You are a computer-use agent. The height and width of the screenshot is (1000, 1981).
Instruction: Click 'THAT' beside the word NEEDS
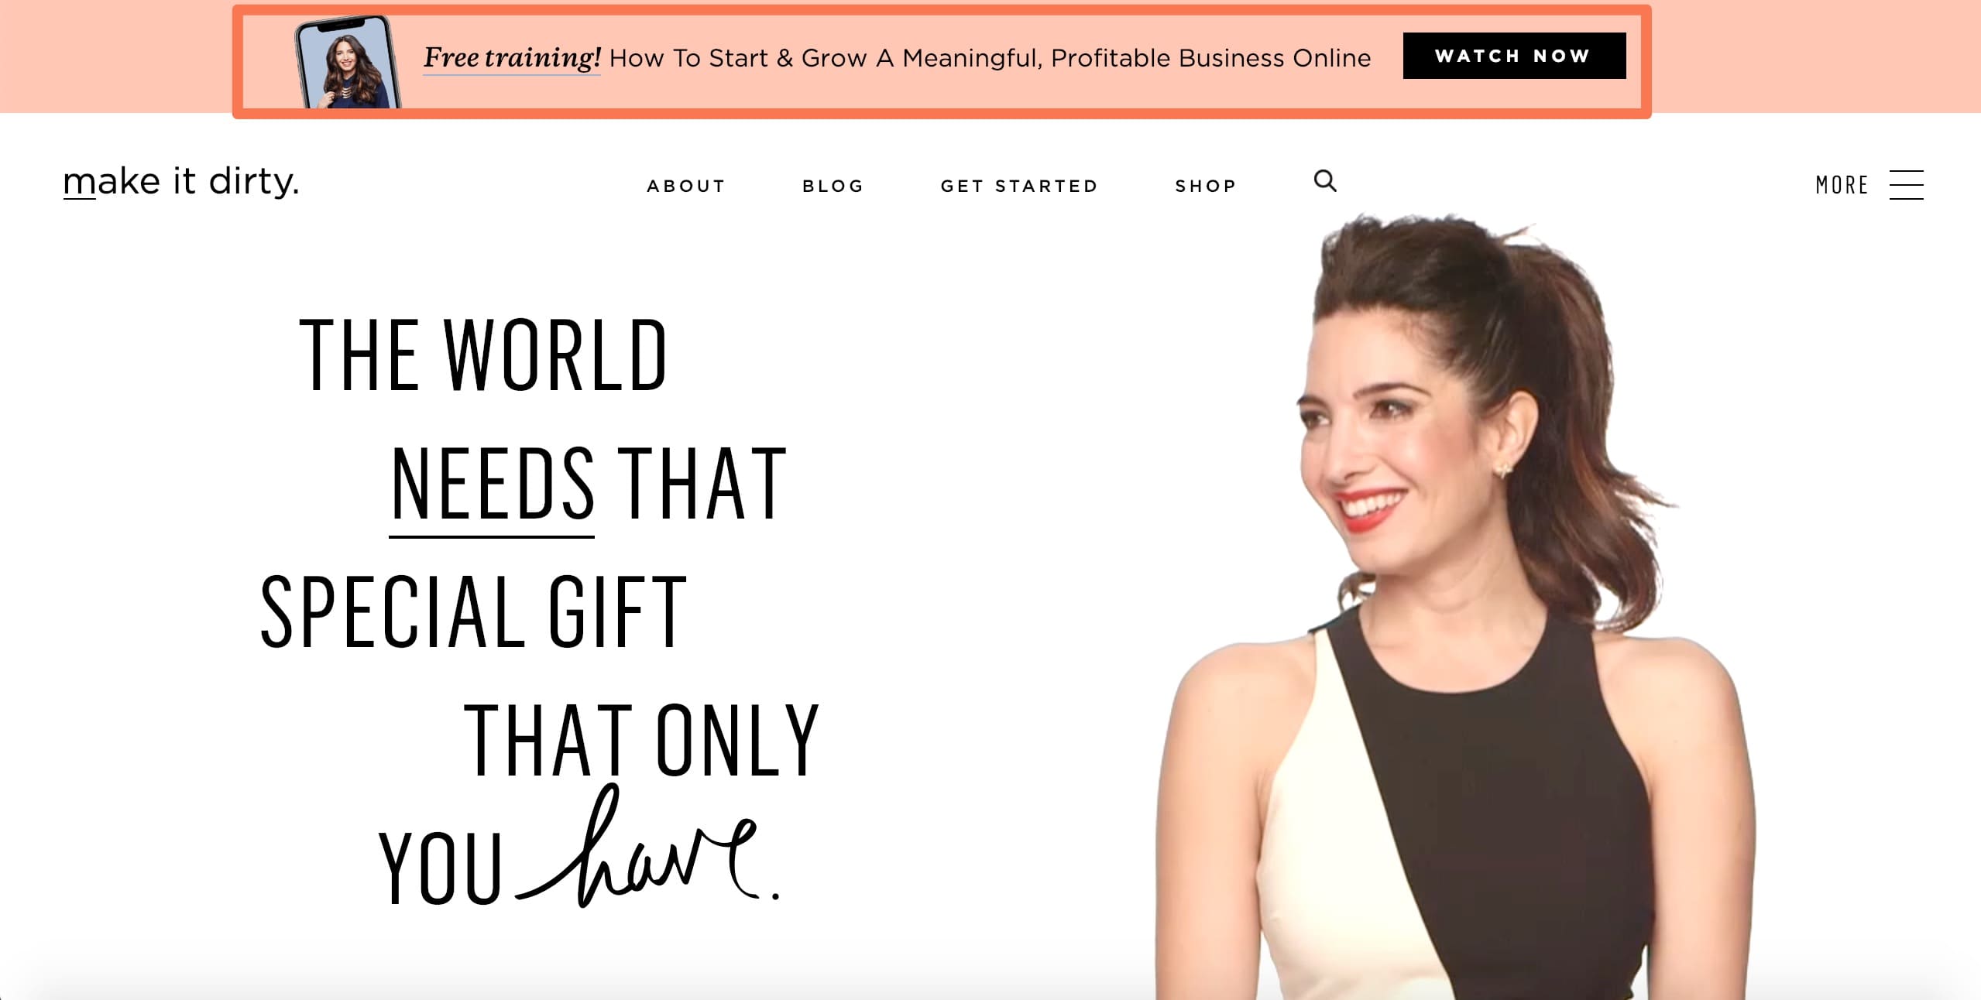702,484
